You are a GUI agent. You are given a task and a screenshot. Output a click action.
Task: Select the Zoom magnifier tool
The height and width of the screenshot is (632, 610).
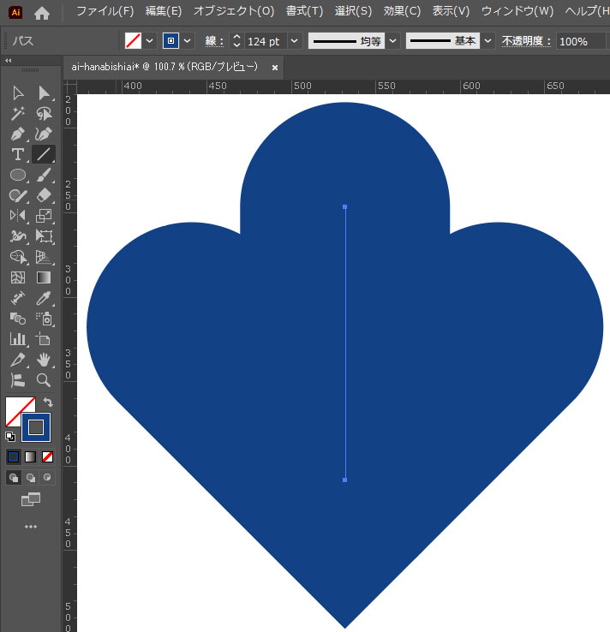44,380
